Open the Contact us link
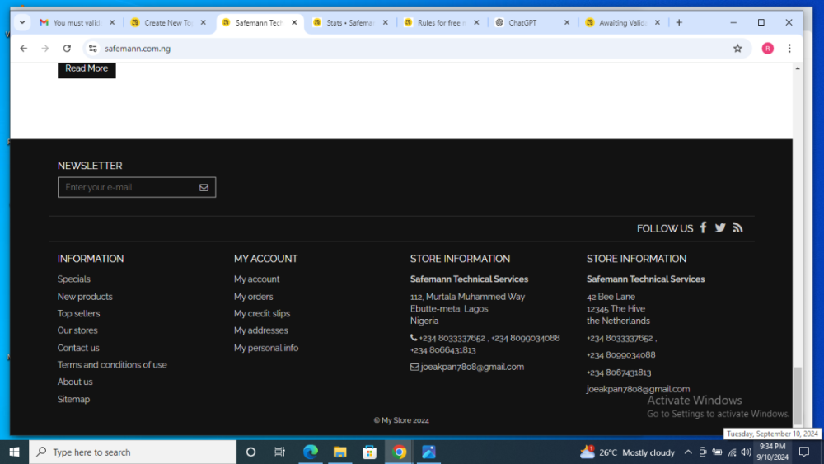 tap(77, 348)
